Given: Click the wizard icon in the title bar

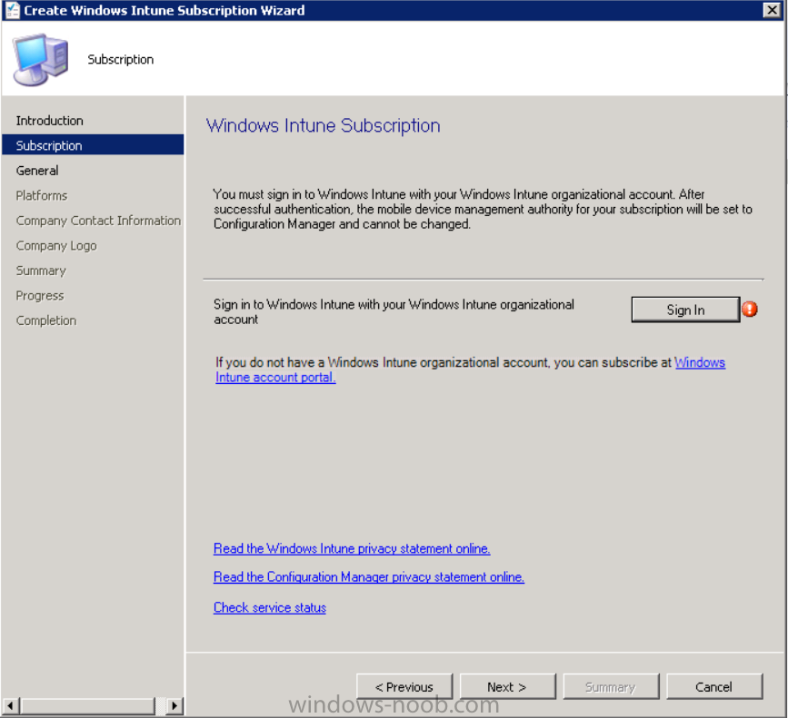Looking at the screenshot, I should [13, 10].
